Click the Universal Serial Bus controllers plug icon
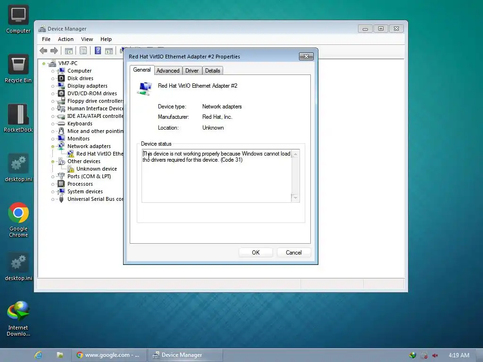This screenshot has height=362, width=483. tap(61, 199)
